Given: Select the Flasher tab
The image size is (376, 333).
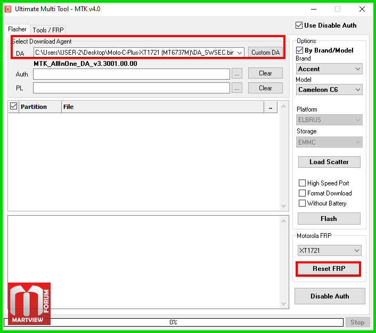Looking at the screenshot, I should 17,29.
